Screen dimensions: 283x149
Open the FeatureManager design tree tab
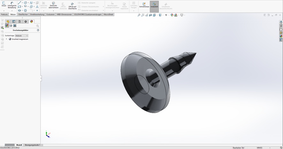(8, 21)
